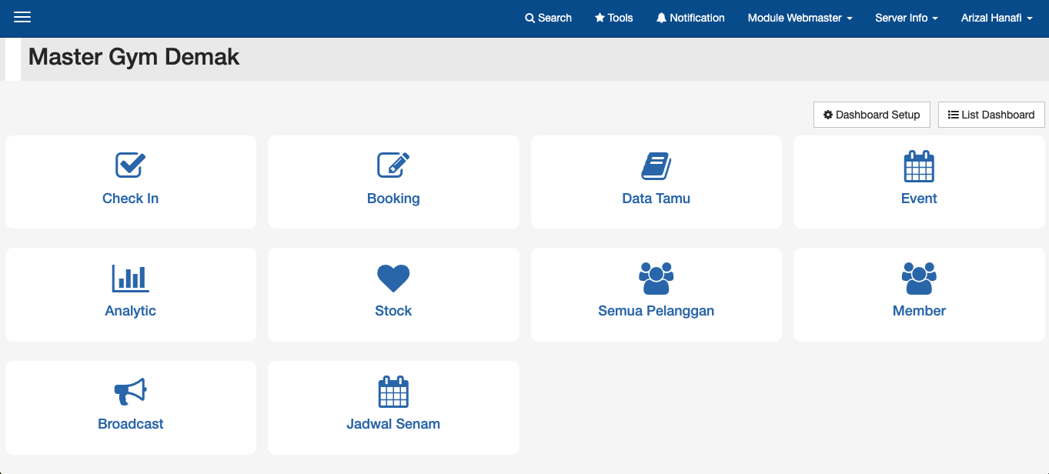
Task: Expand the Arizal Hanafi user menu
Action: (996, 18)
